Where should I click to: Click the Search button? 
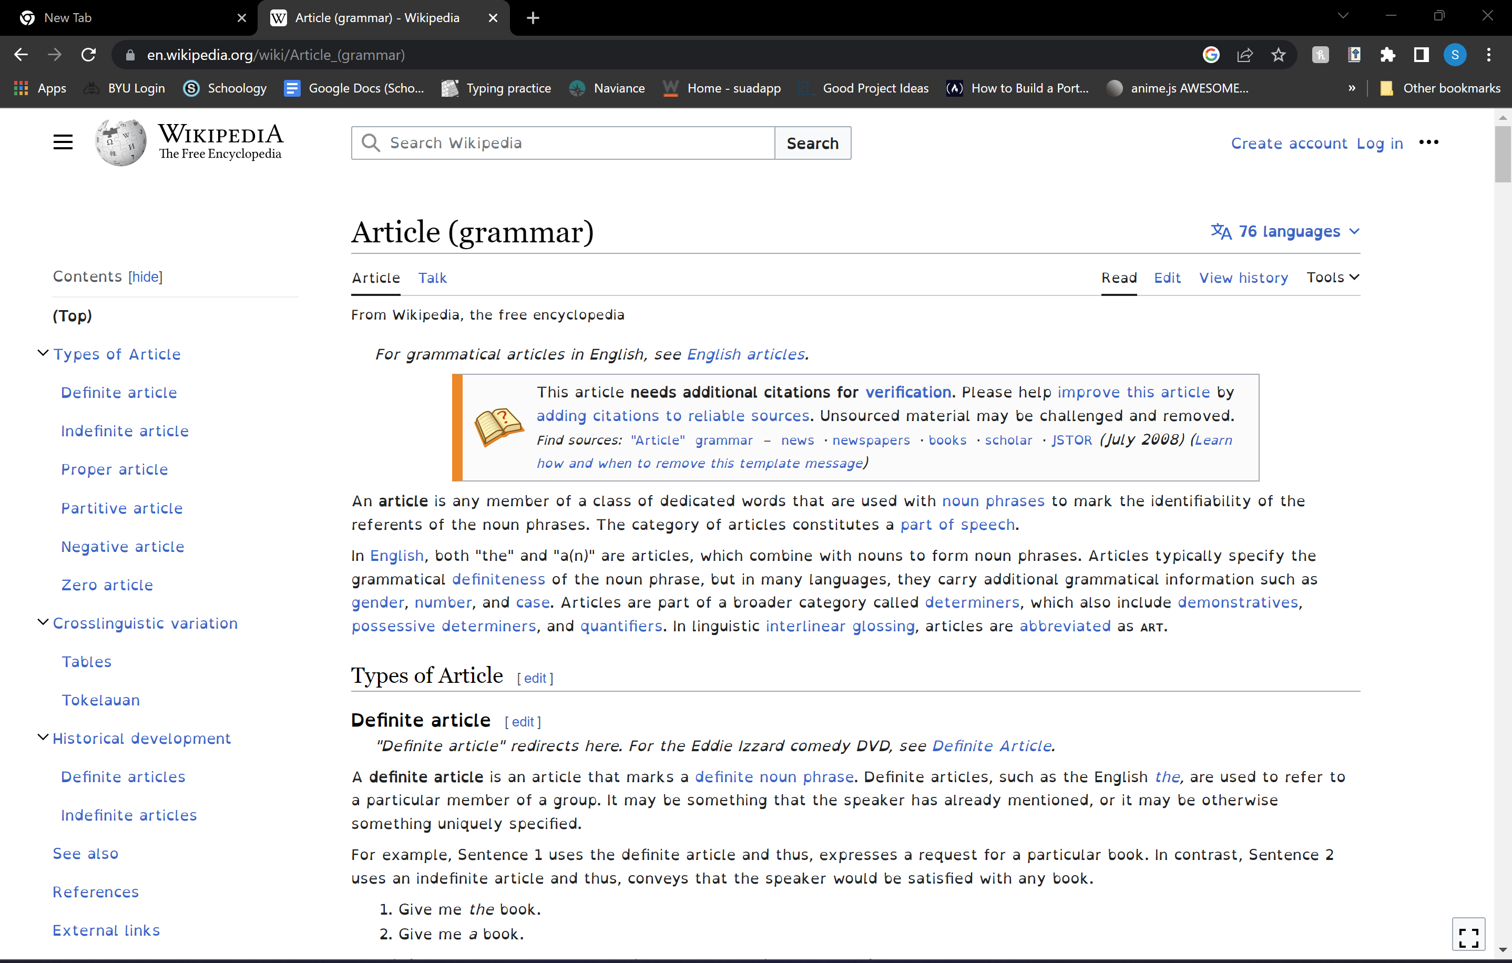[x=812, y=143]
